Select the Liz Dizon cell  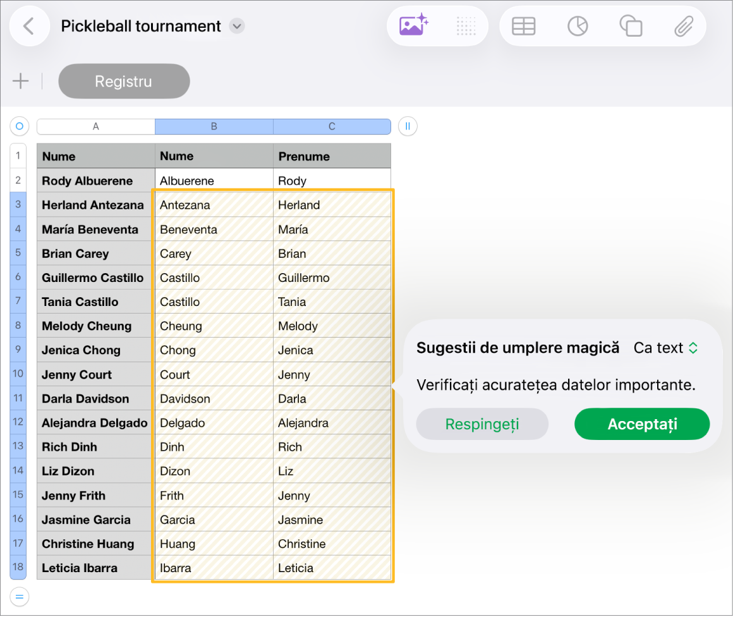coord(96,471)
